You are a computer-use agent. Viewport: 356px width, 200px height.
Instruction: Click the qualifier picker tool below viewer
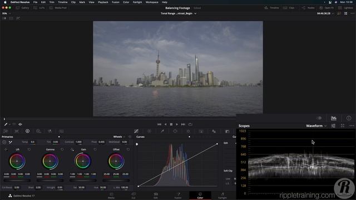point(6,124)
